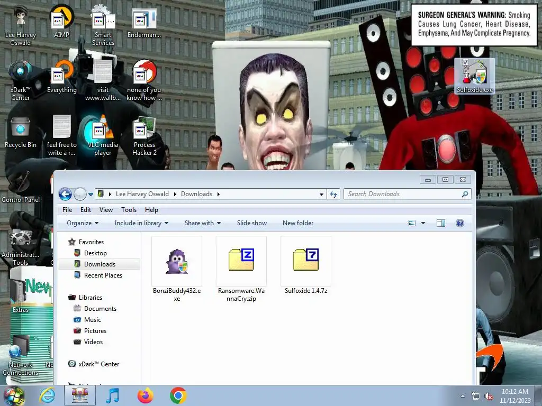Open Include in library dropdown

[x=141, y=223]
